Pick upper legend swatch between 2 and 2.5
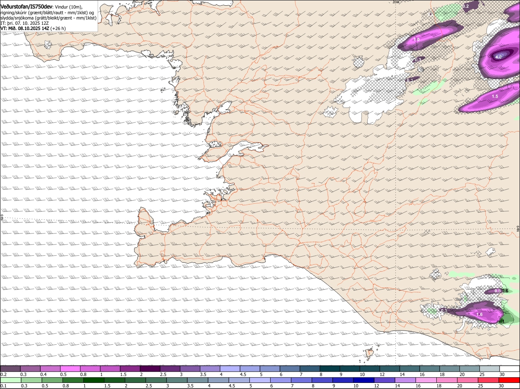The width and height of the screenshot is (520, 389). point(150,369)
